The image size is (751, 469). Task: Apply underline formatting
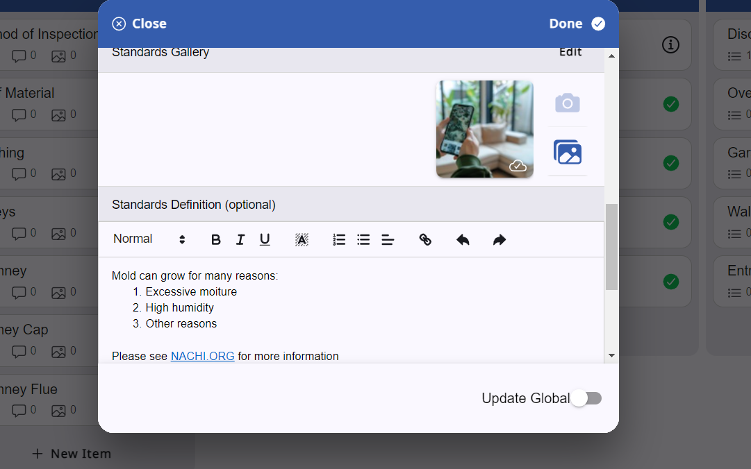(265, 239)
